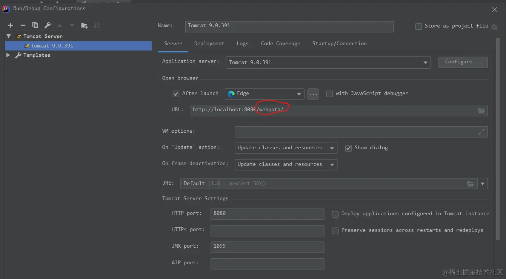
Task: Click Tomcat Server Settings heading
Action: [195, 198]
